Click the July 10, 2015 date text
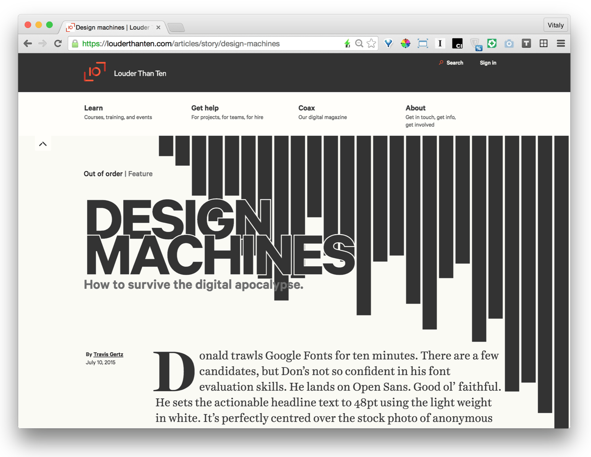 coord(100,362)
